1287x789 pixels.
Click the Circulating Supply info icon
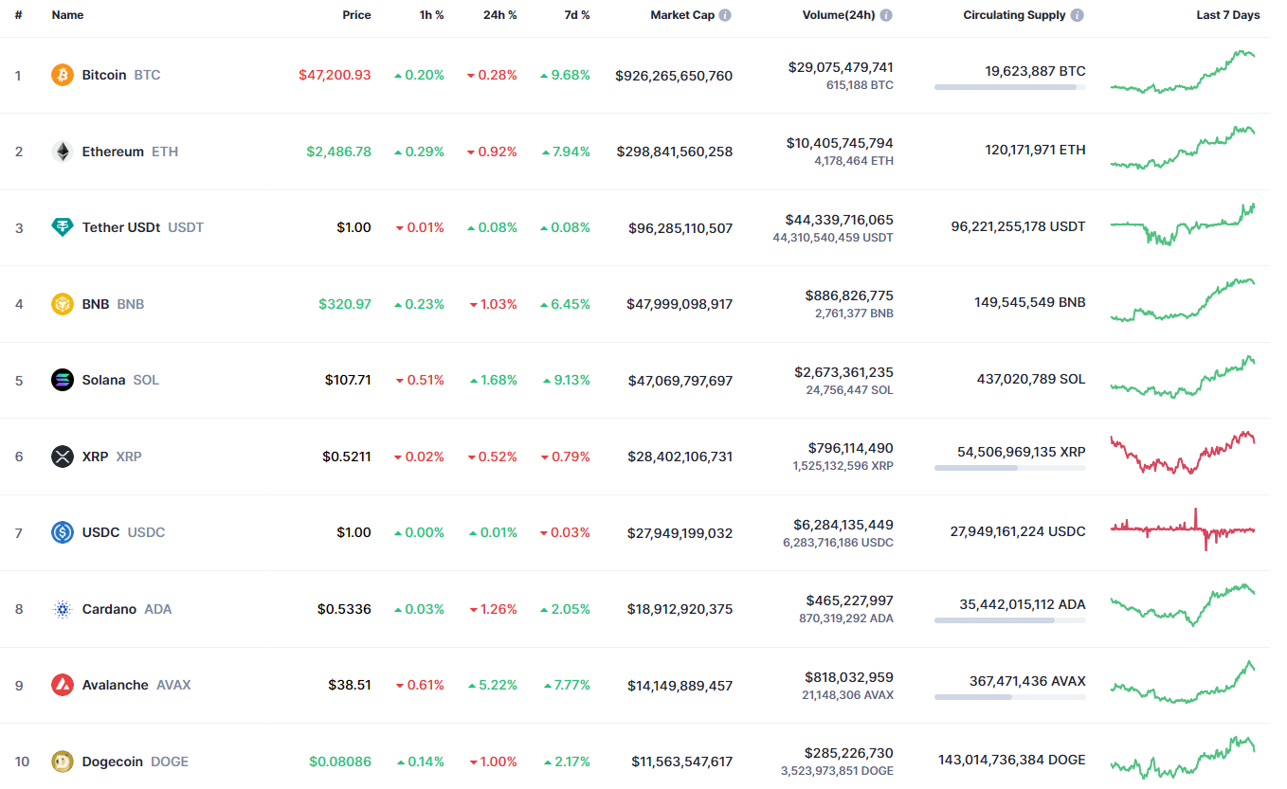coord(1078,15)
